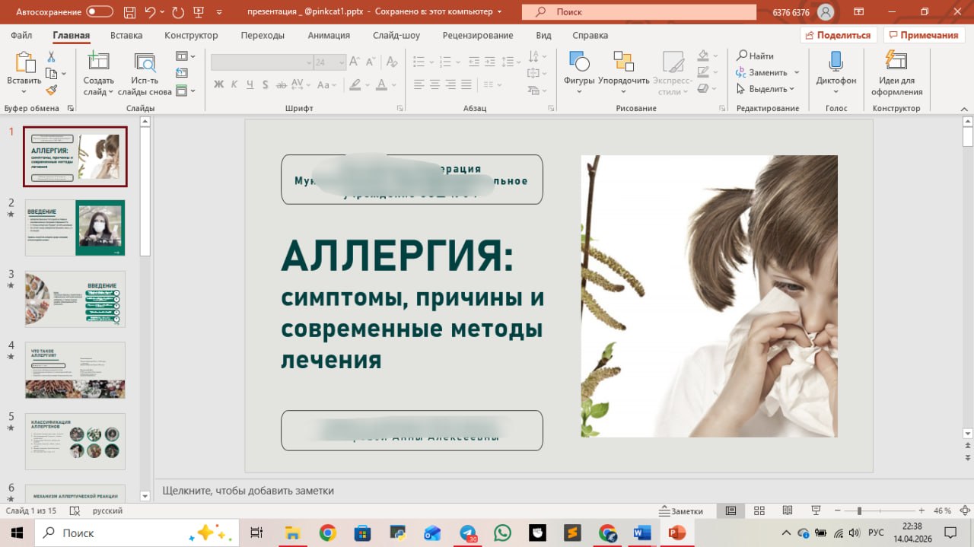Show hidden system tray icons
Image resolution: width=974 pixels, height=547 pixels.
[788, 533]
